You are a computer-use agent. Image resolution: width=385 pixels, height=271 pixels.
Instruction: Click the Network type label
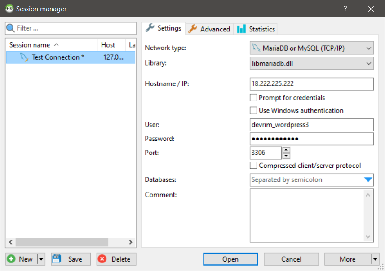pos(165,48)
